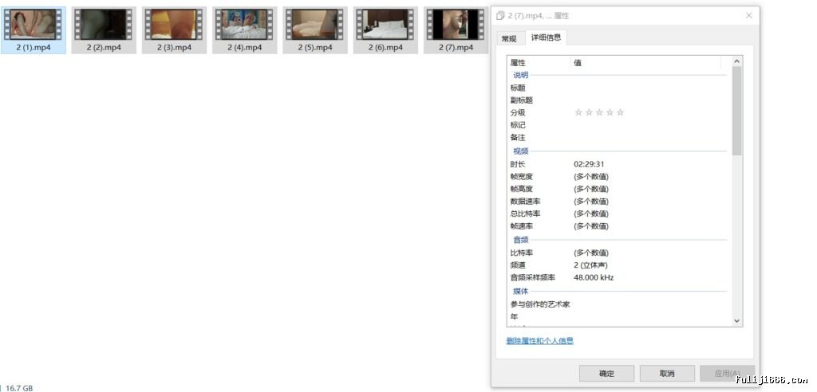Select the 2 (5).mp4 video thumbnail

point(314,25)
